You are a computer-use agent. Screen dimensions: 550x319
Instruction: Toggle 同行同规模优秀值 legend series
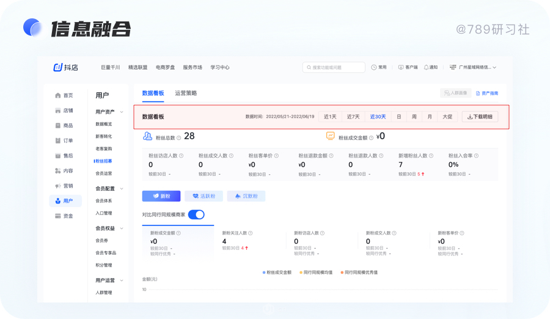359,273
